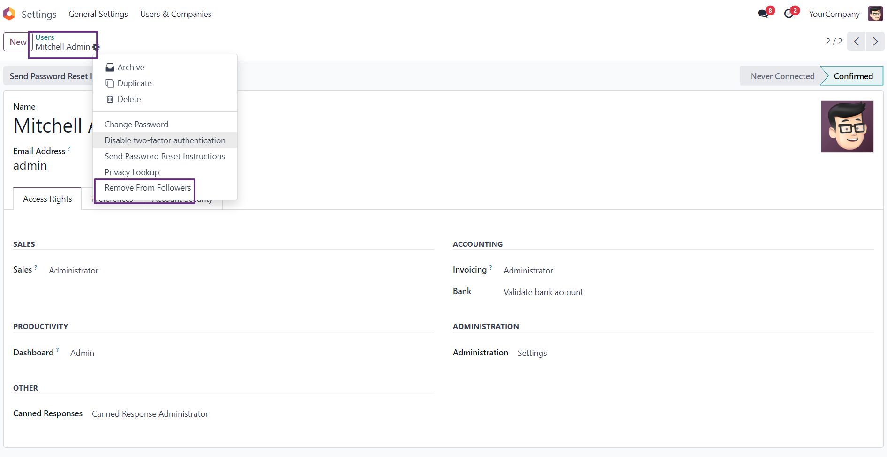Open the activities clock icon
887x457 pixels.
click(789, 14)
